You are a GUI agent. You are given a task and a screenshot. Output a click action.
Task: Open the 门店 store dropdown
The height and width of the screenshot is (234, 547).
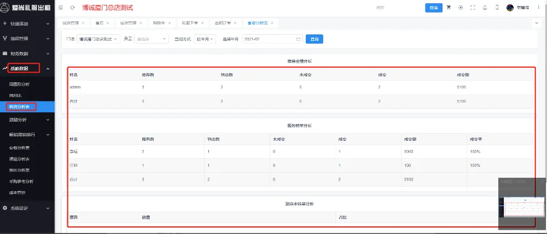(x=98, y=39)
